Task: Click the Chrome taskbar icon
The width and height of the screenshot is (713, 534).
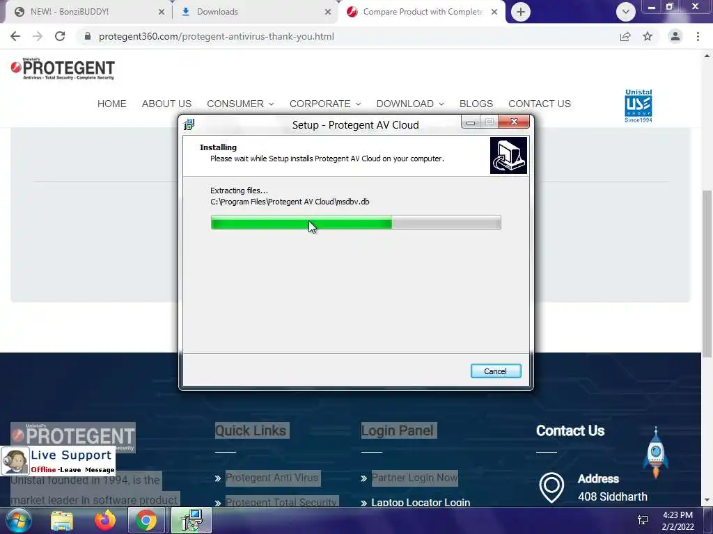Action: pyautogui.click(x=146, y=520)
